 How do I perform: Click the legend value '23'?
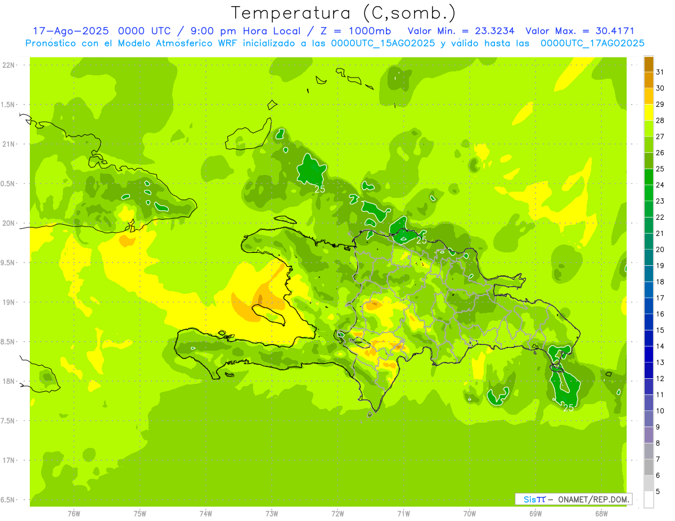(660, 201)
